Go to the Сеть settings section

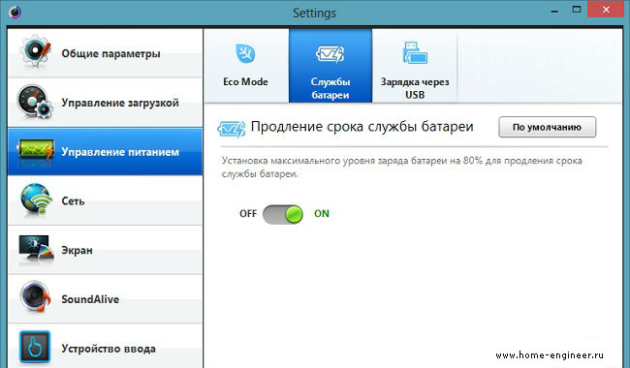tap(105, 200)
